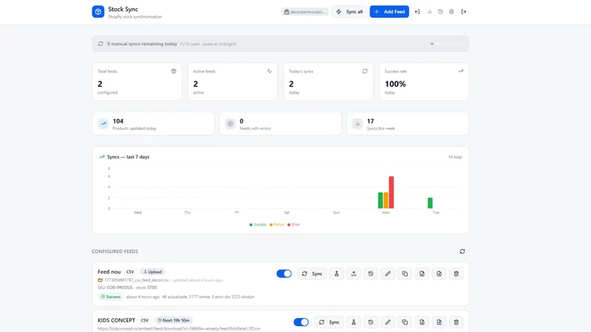This screenshot has width=591, height=332.
Task: Edit KIDS CONCEPT with the pencil icon
Action: (x=388, y=322)
